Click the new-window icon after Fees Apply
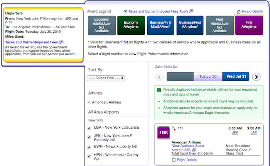270x166 pixels. (191, 11)
